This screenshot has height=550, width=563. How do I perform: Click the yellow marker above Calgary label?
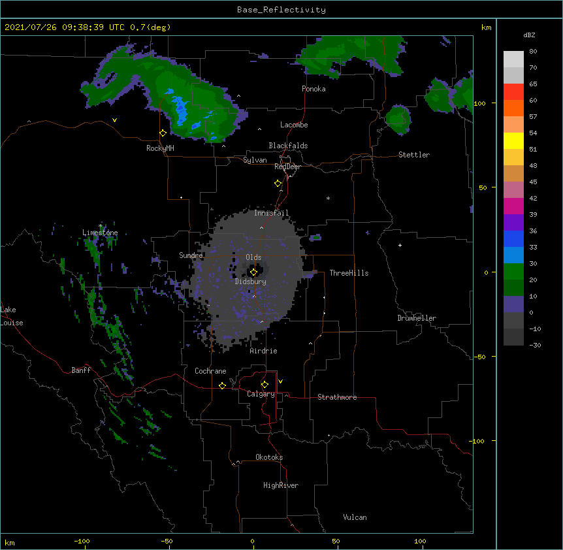(x=265, y=385)
